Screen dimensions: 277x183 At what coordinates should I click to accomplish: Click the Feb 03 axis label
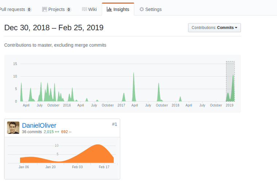(x=77, y=167)
